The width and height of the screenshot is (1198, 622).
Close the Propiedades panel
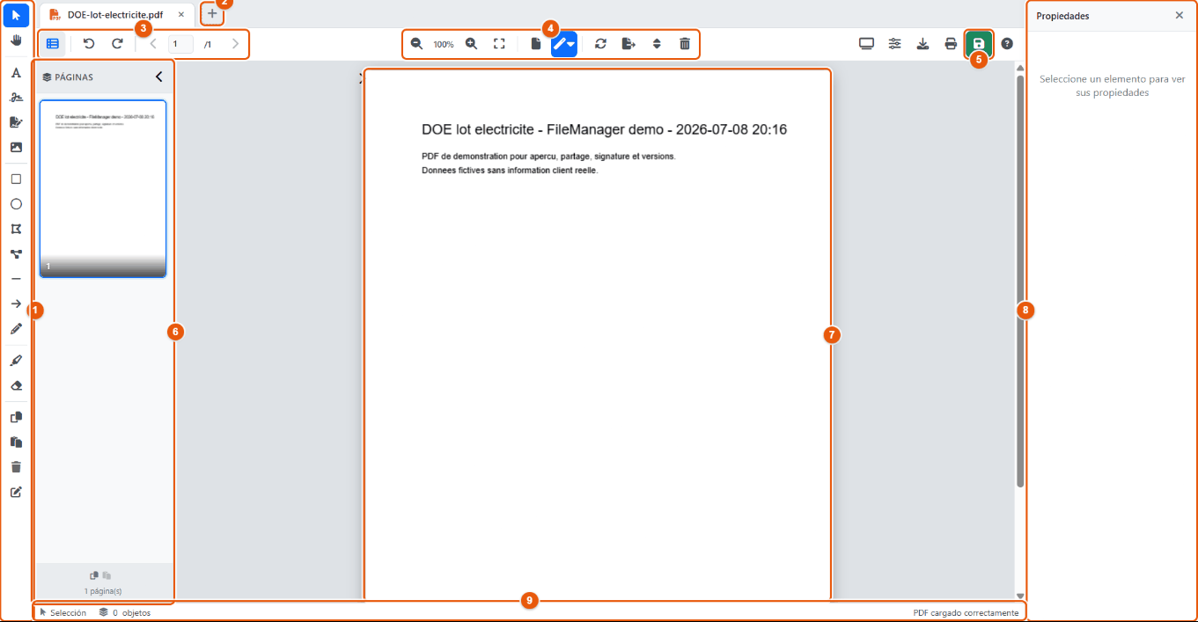[1180, 15]
